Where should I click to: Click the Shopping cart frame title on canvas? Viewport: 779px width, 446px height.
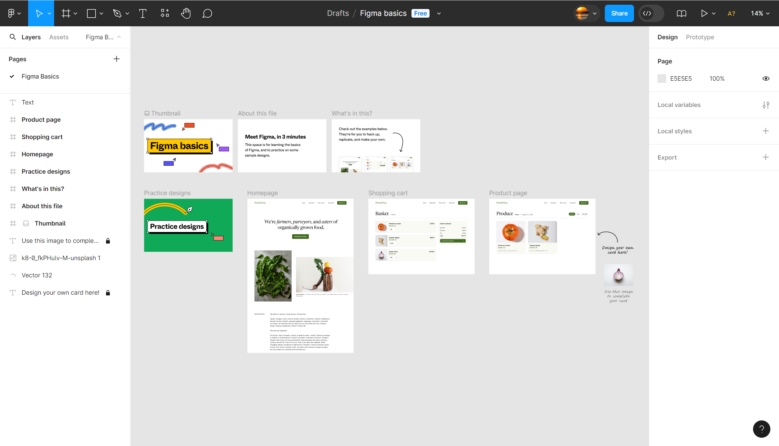[x=388, y=193]
